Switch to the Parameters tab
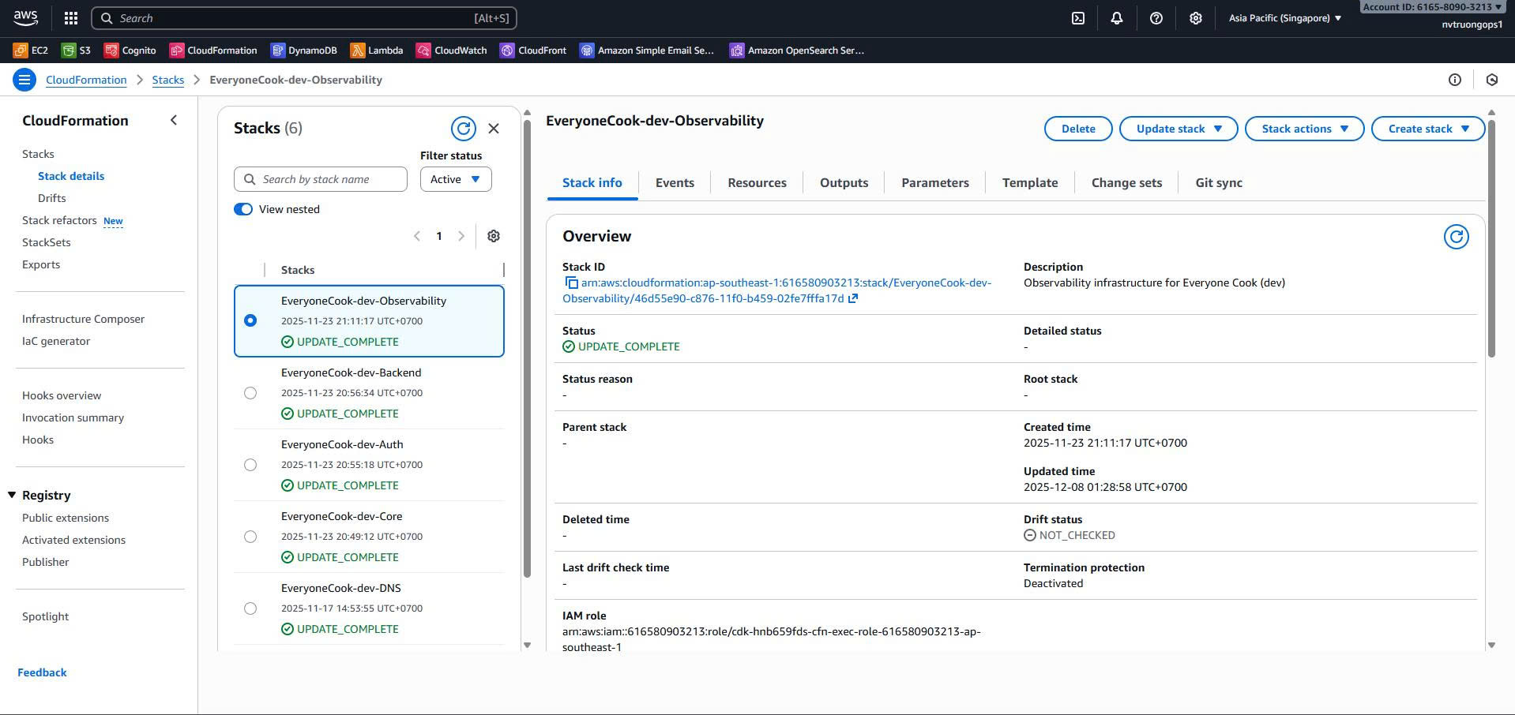 pos(934,182)
